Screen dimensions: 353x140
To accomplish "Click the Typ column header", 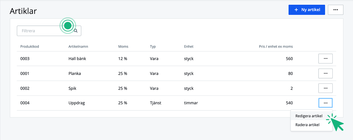I will point(153,47).
